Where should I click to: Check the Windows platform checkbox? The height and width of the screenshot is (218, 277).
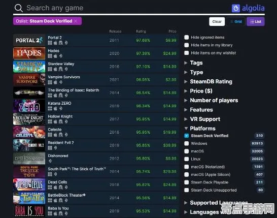pos(186,143)
